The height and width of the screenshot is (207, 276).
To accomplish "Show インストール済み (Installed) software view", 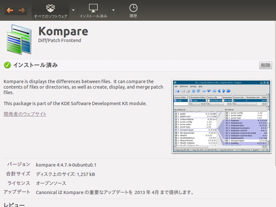I will [x=93, y=11].
